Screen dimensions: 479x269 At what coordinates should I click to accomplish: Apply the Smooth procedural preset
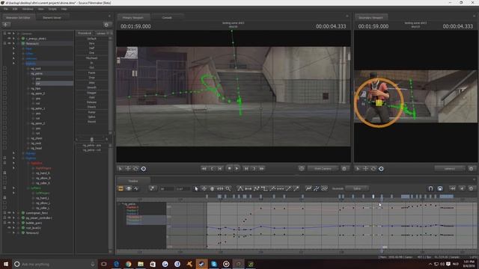coord(91,87)
